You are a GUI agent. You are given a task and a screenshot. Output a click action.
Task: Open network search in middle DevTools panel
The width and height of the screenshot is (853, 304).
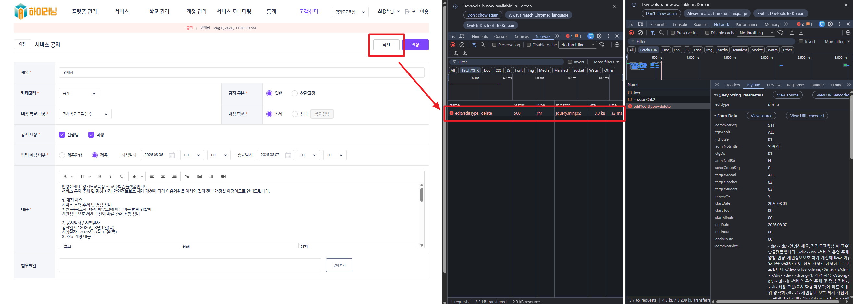coord(483,45)
